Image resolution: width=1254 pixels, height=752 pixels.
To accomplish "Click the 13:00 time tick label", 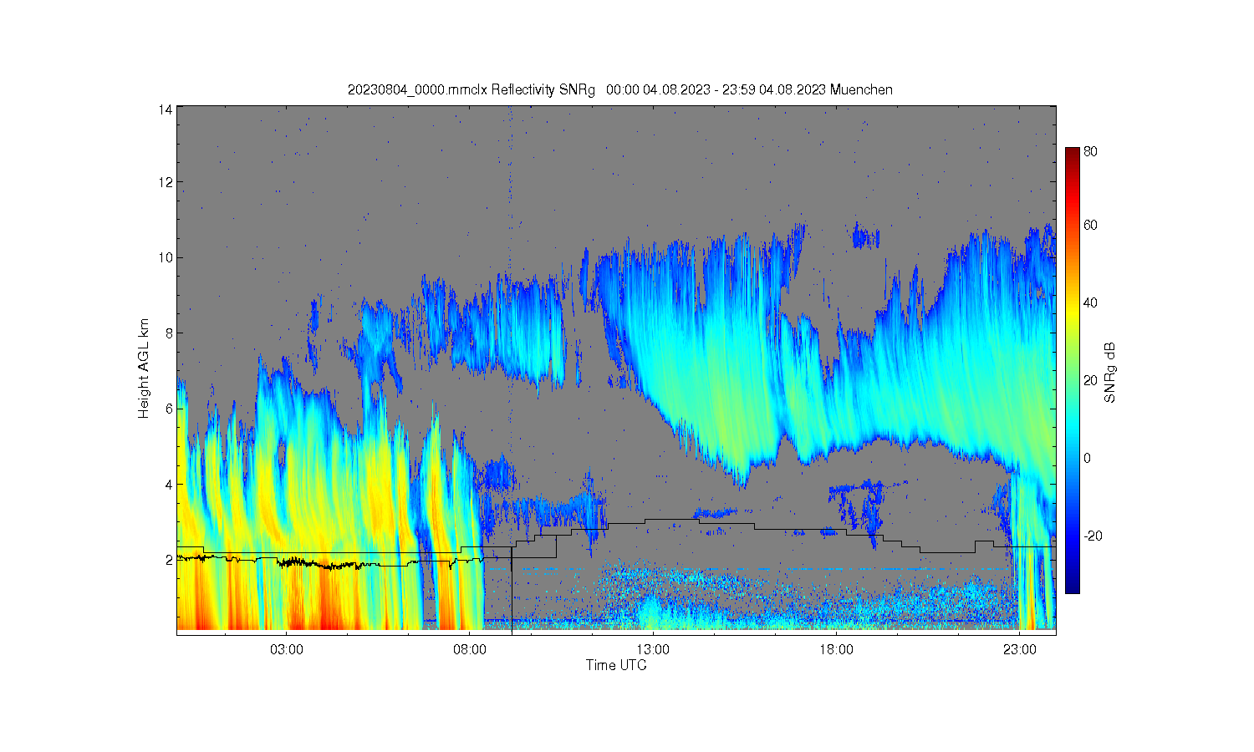I will tap(653, 650).
